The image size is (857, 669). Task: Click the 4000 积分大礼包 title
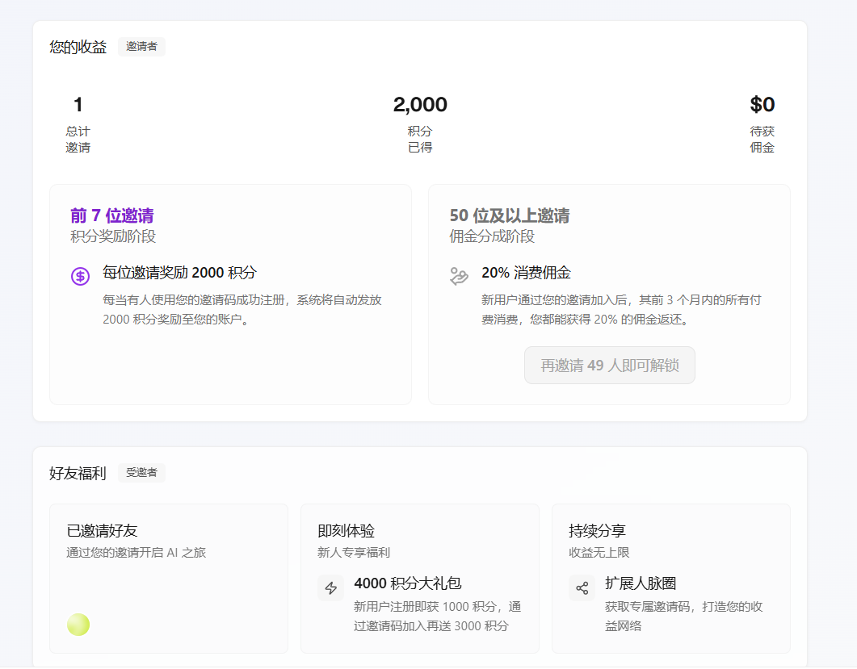pos(407,583)
